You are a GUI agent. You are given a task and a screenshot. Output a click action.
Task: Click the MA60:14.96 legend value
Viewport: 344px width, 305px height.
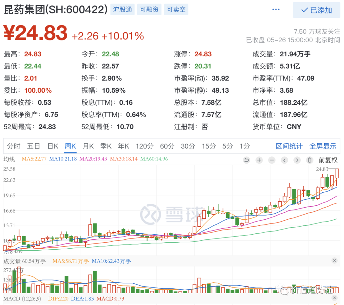(154, 159)
